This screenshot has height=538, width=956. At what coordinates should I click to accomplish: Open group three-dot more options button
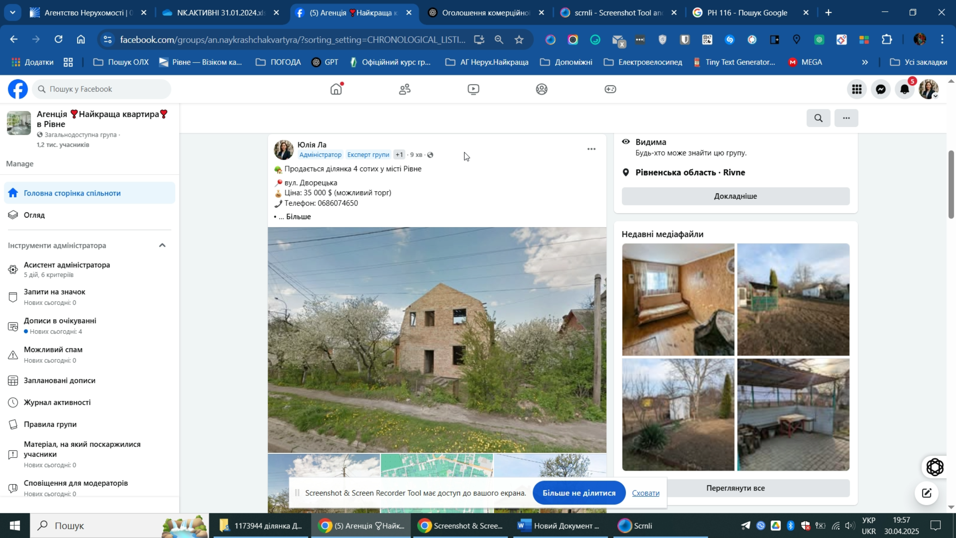[846, 118]
